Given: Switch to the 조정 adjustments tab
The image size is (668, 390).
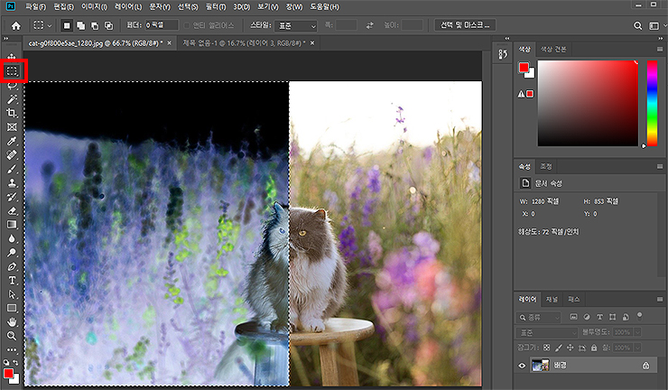Looking at the screenshot, I should (x=546, y=166).
